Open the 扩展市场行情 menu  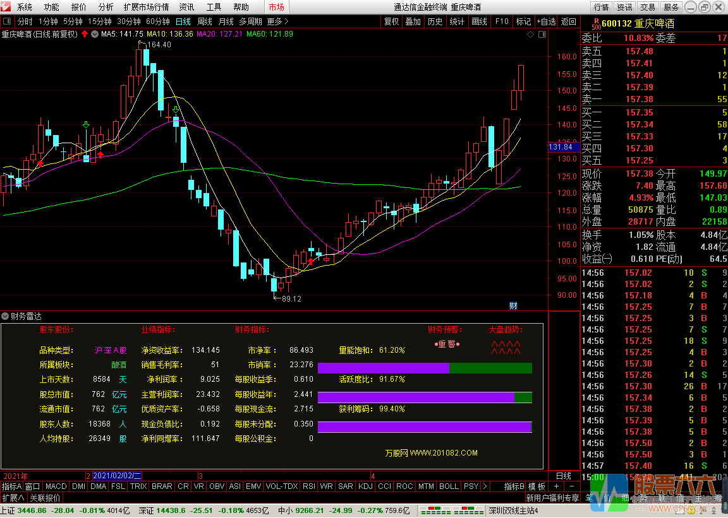pos(146,7)
